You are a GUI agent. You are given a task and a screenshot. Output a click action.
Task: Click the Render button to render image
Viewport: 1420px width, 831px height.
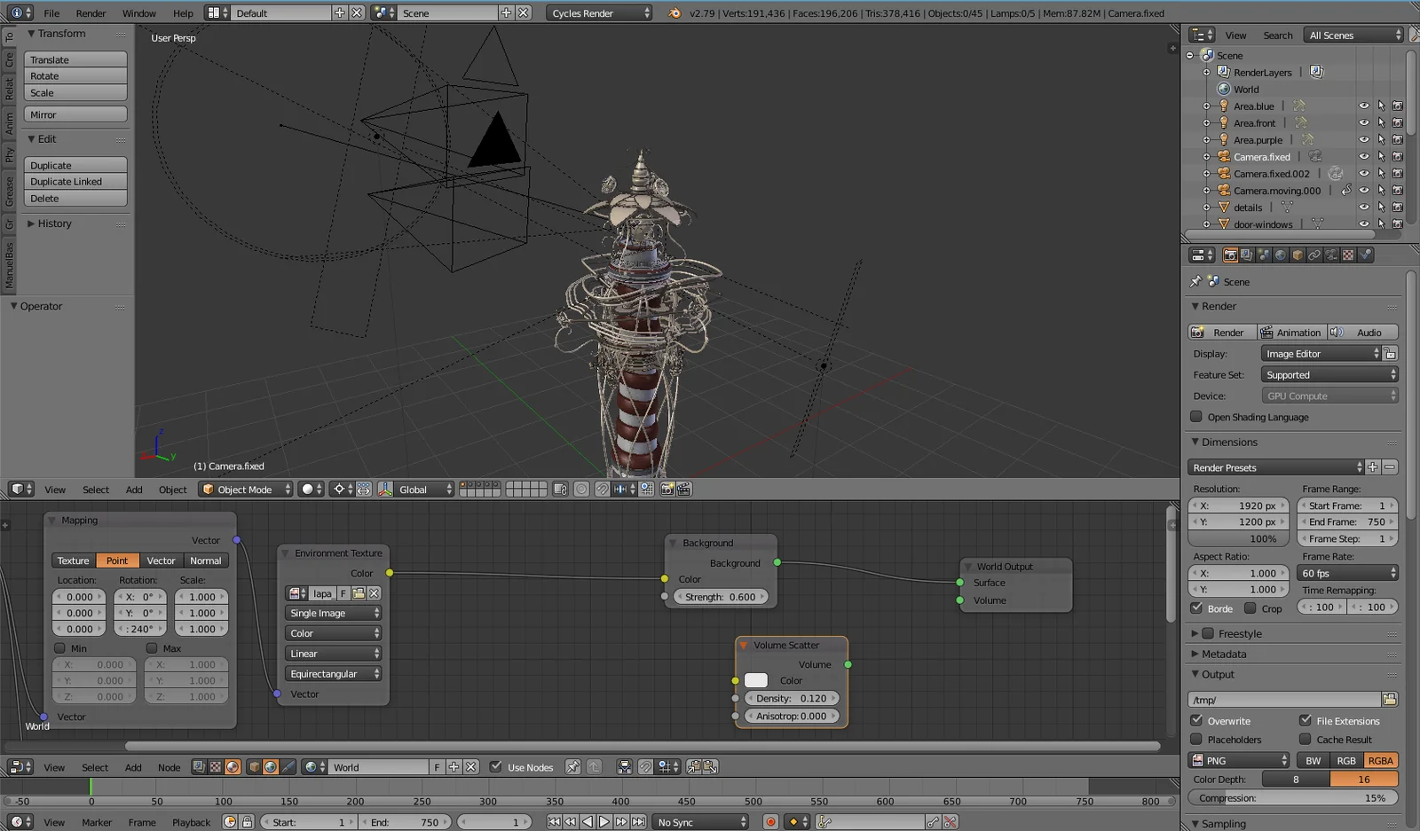[1222, 332]
